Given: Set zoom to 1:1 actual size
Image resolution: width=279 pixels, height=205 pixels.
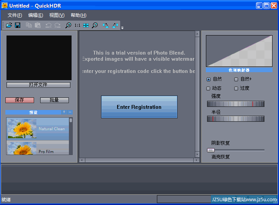Looking at the screenshot, I should pos(77,25).
